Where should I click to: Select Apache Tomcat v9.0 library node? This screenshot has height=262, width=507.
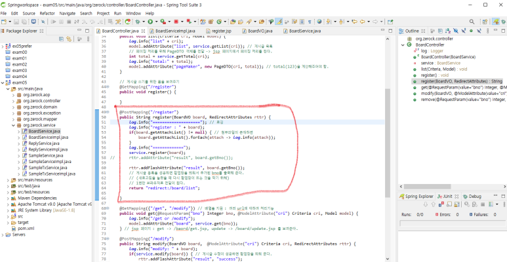[x=52, y=204]
